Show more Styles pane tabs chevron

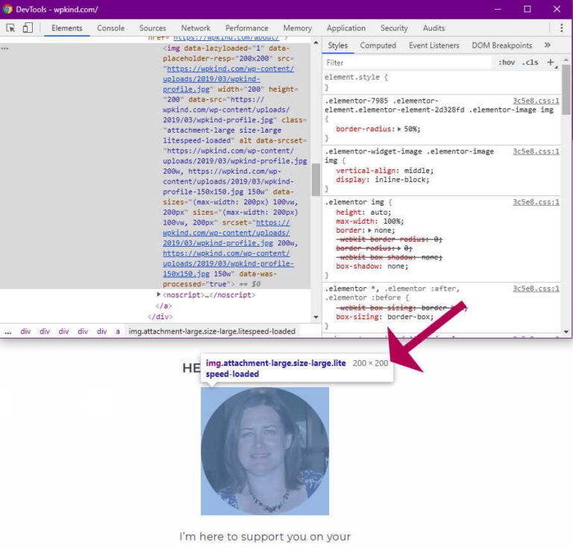click(x=547, y=45)
